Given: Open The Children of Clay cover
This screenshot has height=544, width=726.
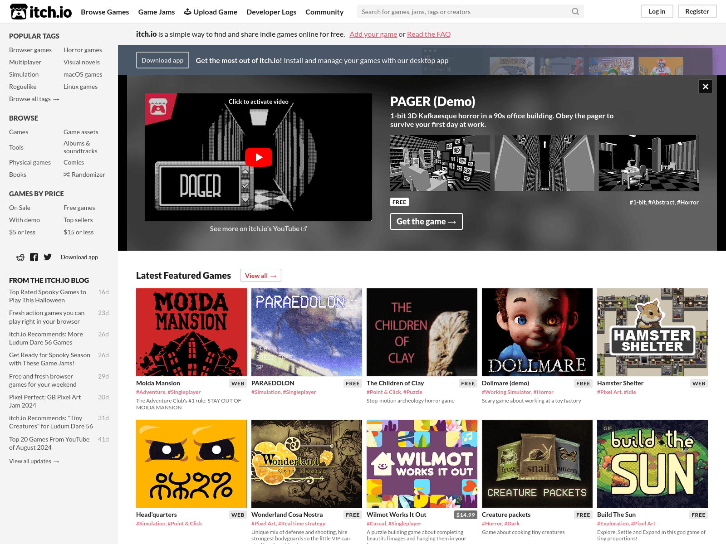Looking at the screenshot, I should click(422, 332).
